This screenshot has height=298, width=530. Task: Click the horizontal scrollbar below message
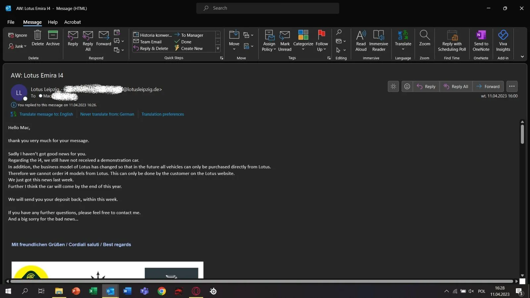tap(262, 281)
